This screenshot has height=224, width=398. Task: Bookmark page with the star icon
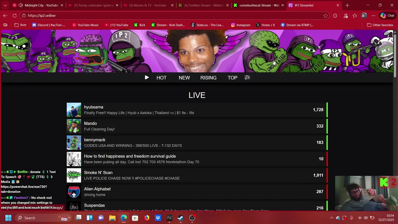[x=326, y=16]
